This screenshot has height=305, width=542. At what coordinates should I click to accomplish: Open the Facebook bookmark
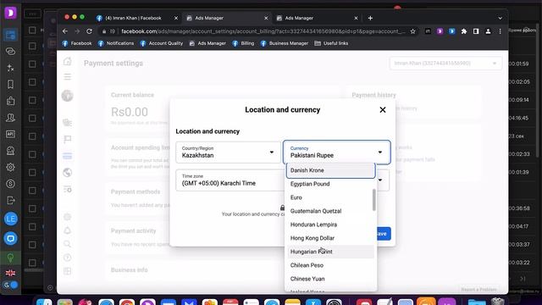[x=77, y=43]
